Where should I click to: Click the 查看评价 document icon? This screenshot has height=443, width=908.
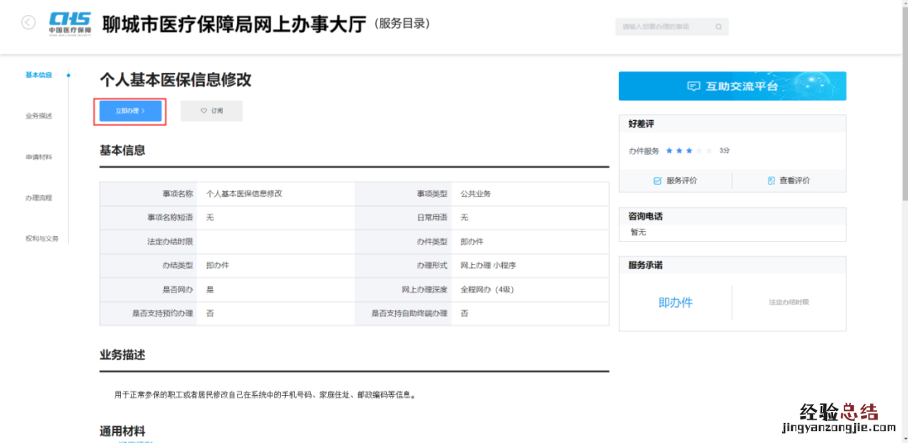[x=771, y=181]
